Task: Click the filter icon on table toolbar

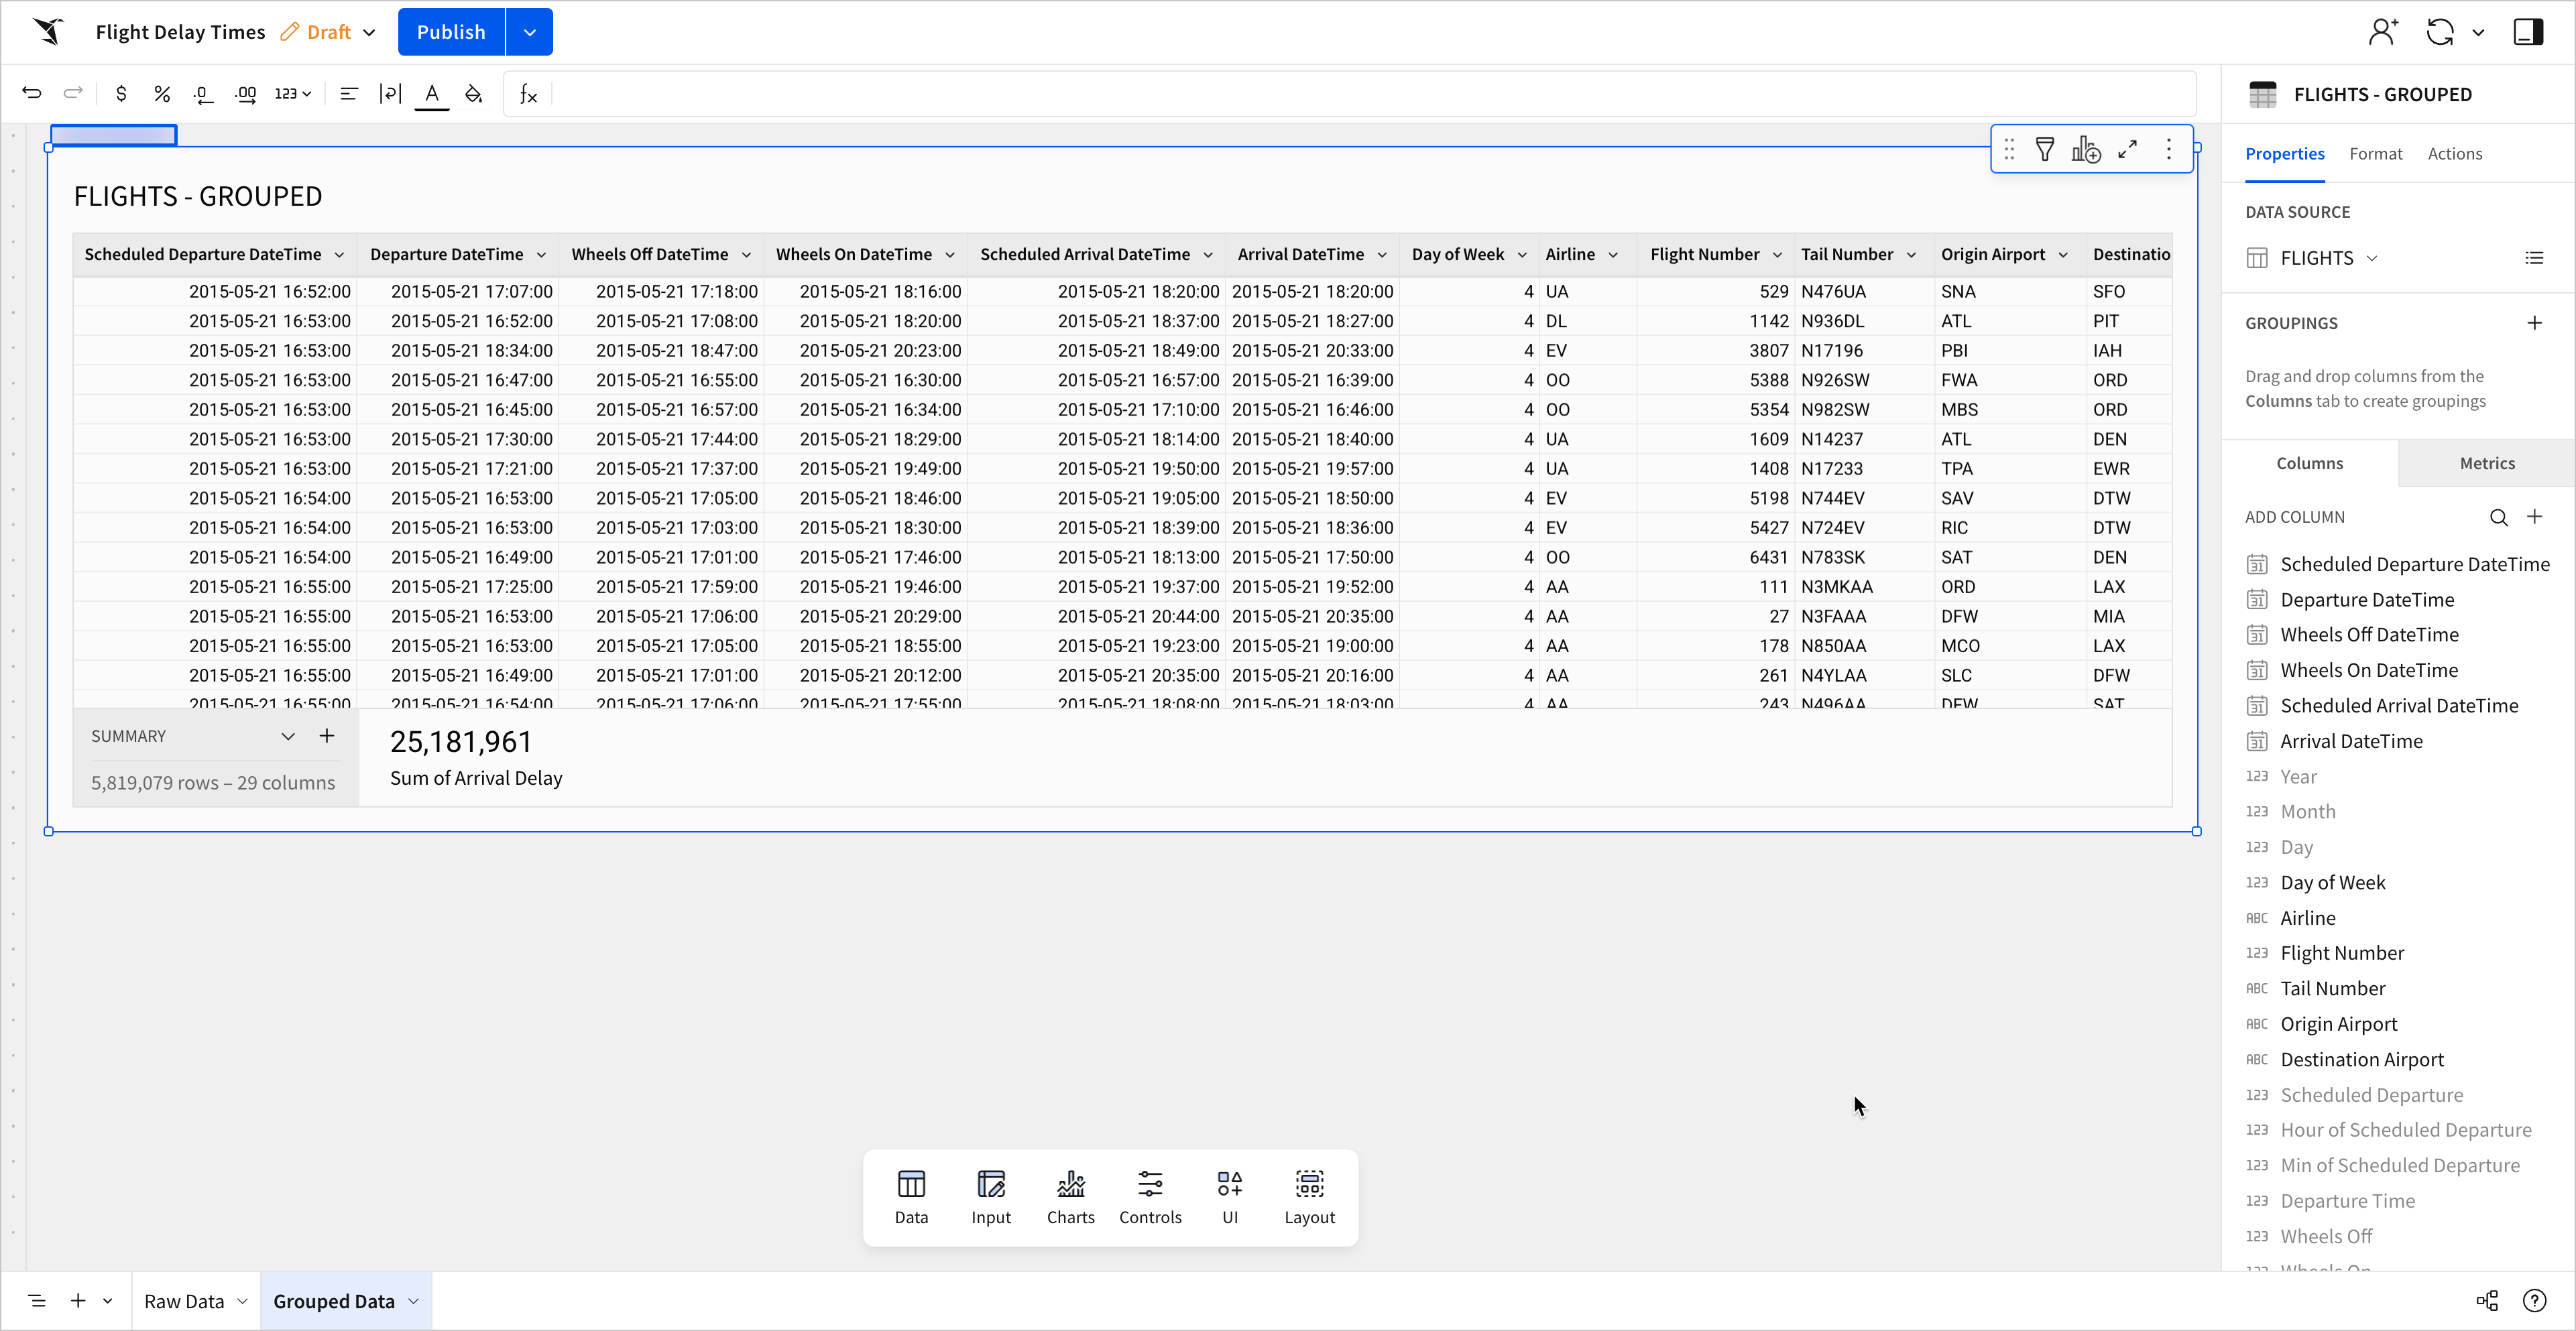Action: 2045,150
